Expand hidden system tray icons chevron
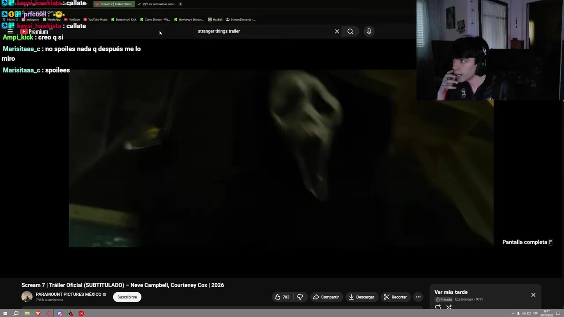Viewport: 564px width, 317px height. click(x=513, y=313)
